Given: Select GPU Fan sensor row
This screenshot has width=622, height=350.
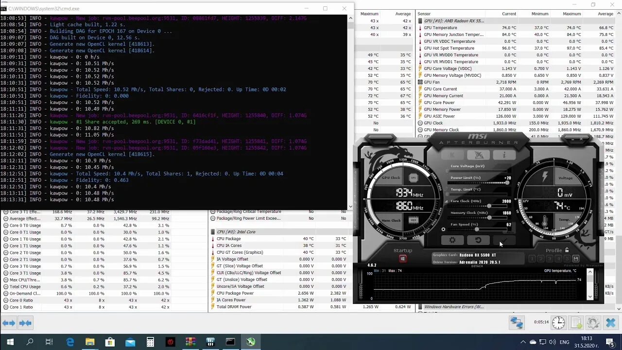Looking at the screenshot, I should coord(516,82).
